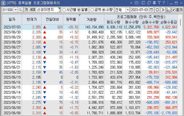Click net change value 892,138
This screenshot has width=184, height=116.
171,97
